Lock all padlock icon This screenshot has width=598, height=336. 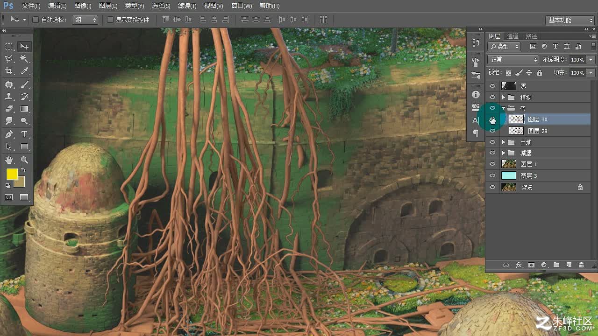click(540, 73)
